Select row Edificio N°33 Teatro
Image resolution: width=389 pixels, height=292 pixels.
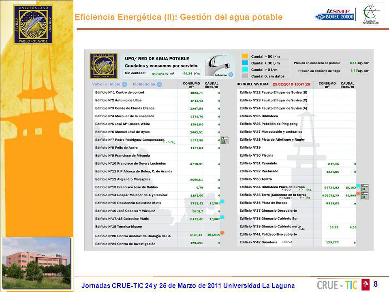[x=297, y=179]
